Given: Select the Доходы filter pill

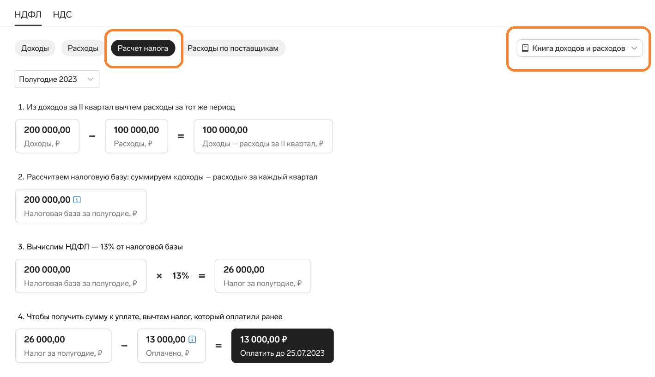Looking at the screenshot, I should (35, 48).
